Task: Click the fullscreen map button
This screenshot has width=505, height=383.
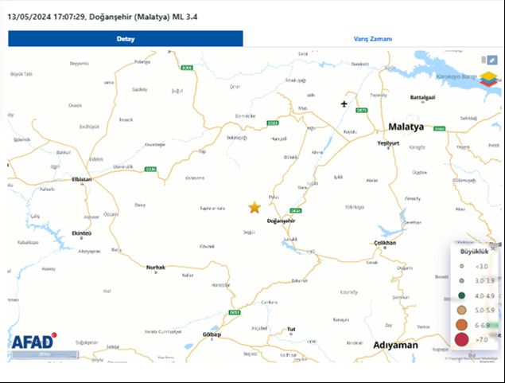Action: [x=492, y=60]
